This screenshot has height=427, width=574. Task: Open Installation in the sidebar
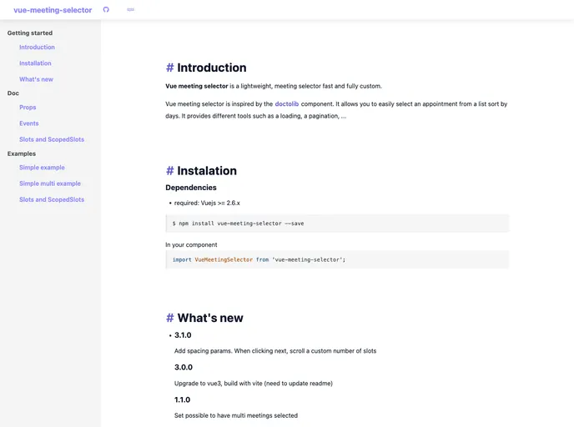[35, 63]
